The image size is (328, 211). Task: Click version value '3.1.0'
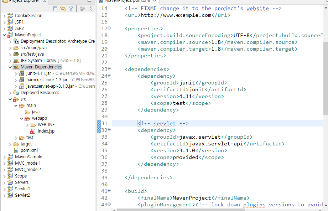click(187, 150)
